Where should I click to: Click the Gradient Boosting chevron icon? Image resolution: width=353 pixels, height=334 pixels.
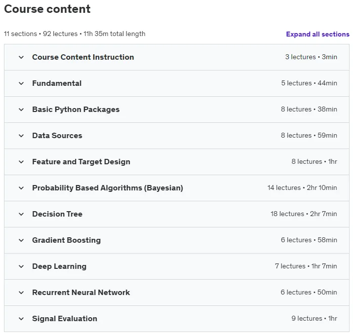click(21, 240)
